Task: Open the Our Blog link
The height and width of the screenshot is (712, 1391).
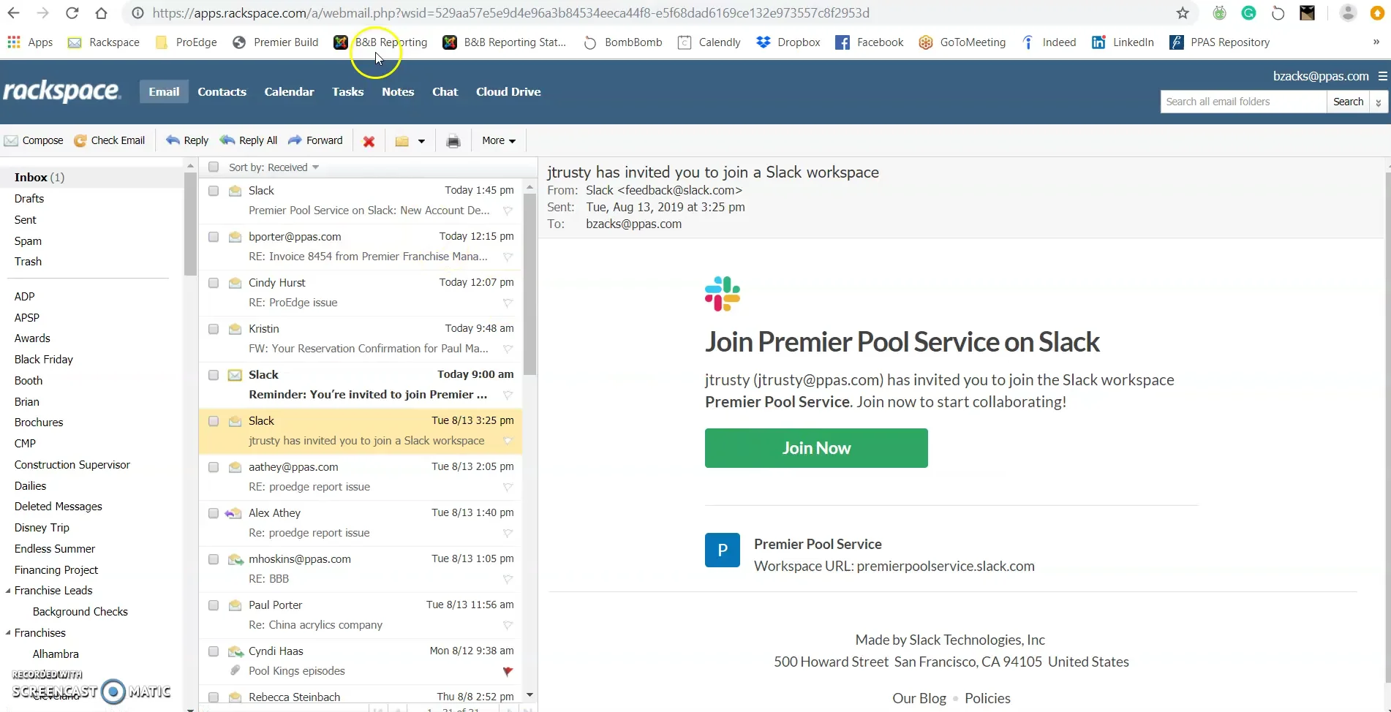Action: point(919,698)
